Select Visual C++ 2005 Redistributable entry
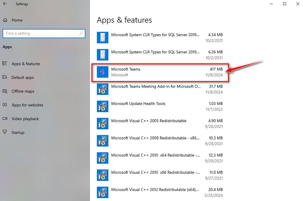Screen dimensions: 303x201 click(x=160, y=124)
